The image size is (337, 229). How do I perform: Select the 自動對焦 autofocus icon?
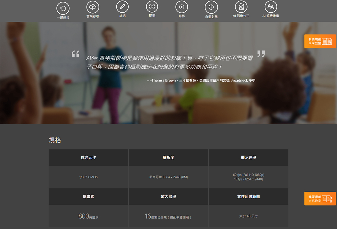click(211, 7)
